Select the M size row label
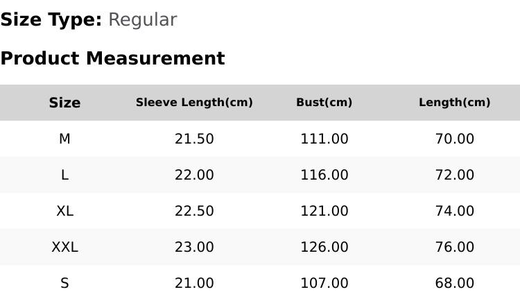Viewport: 520px width, 301px height. point(64,139)
